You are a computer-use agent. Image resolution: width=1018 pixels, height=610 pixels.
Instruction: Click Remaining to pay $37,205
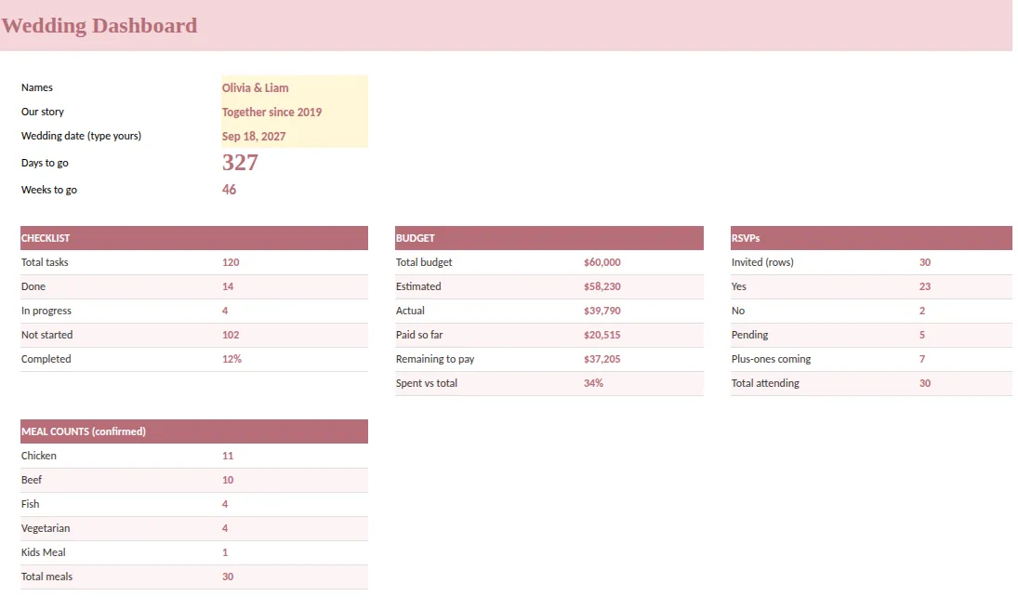coord(602,359)
